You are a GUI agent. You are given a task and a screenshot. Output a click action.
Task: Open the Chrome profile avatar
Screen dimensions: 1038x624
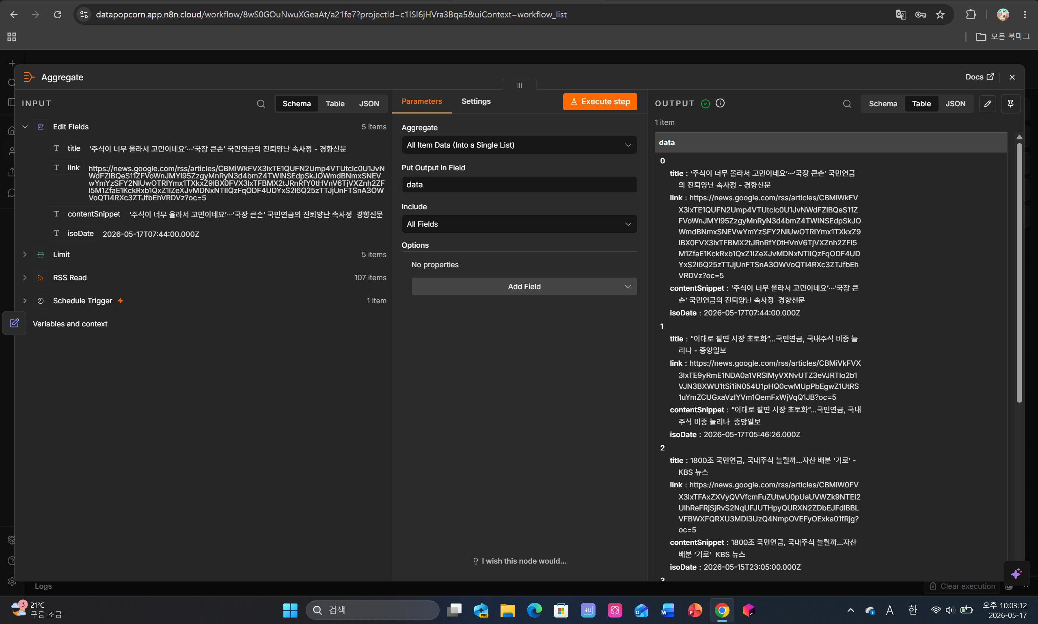1003,14
